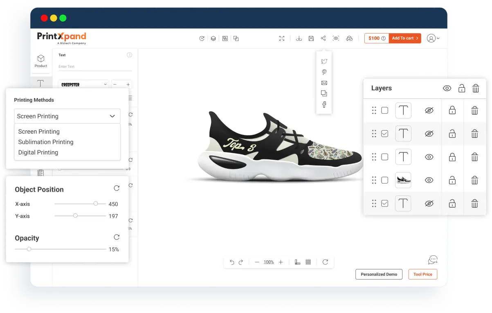The image size is (492, 313).
Task: Click the 3D cube rotate view icon
Action: tap(349, 38)
